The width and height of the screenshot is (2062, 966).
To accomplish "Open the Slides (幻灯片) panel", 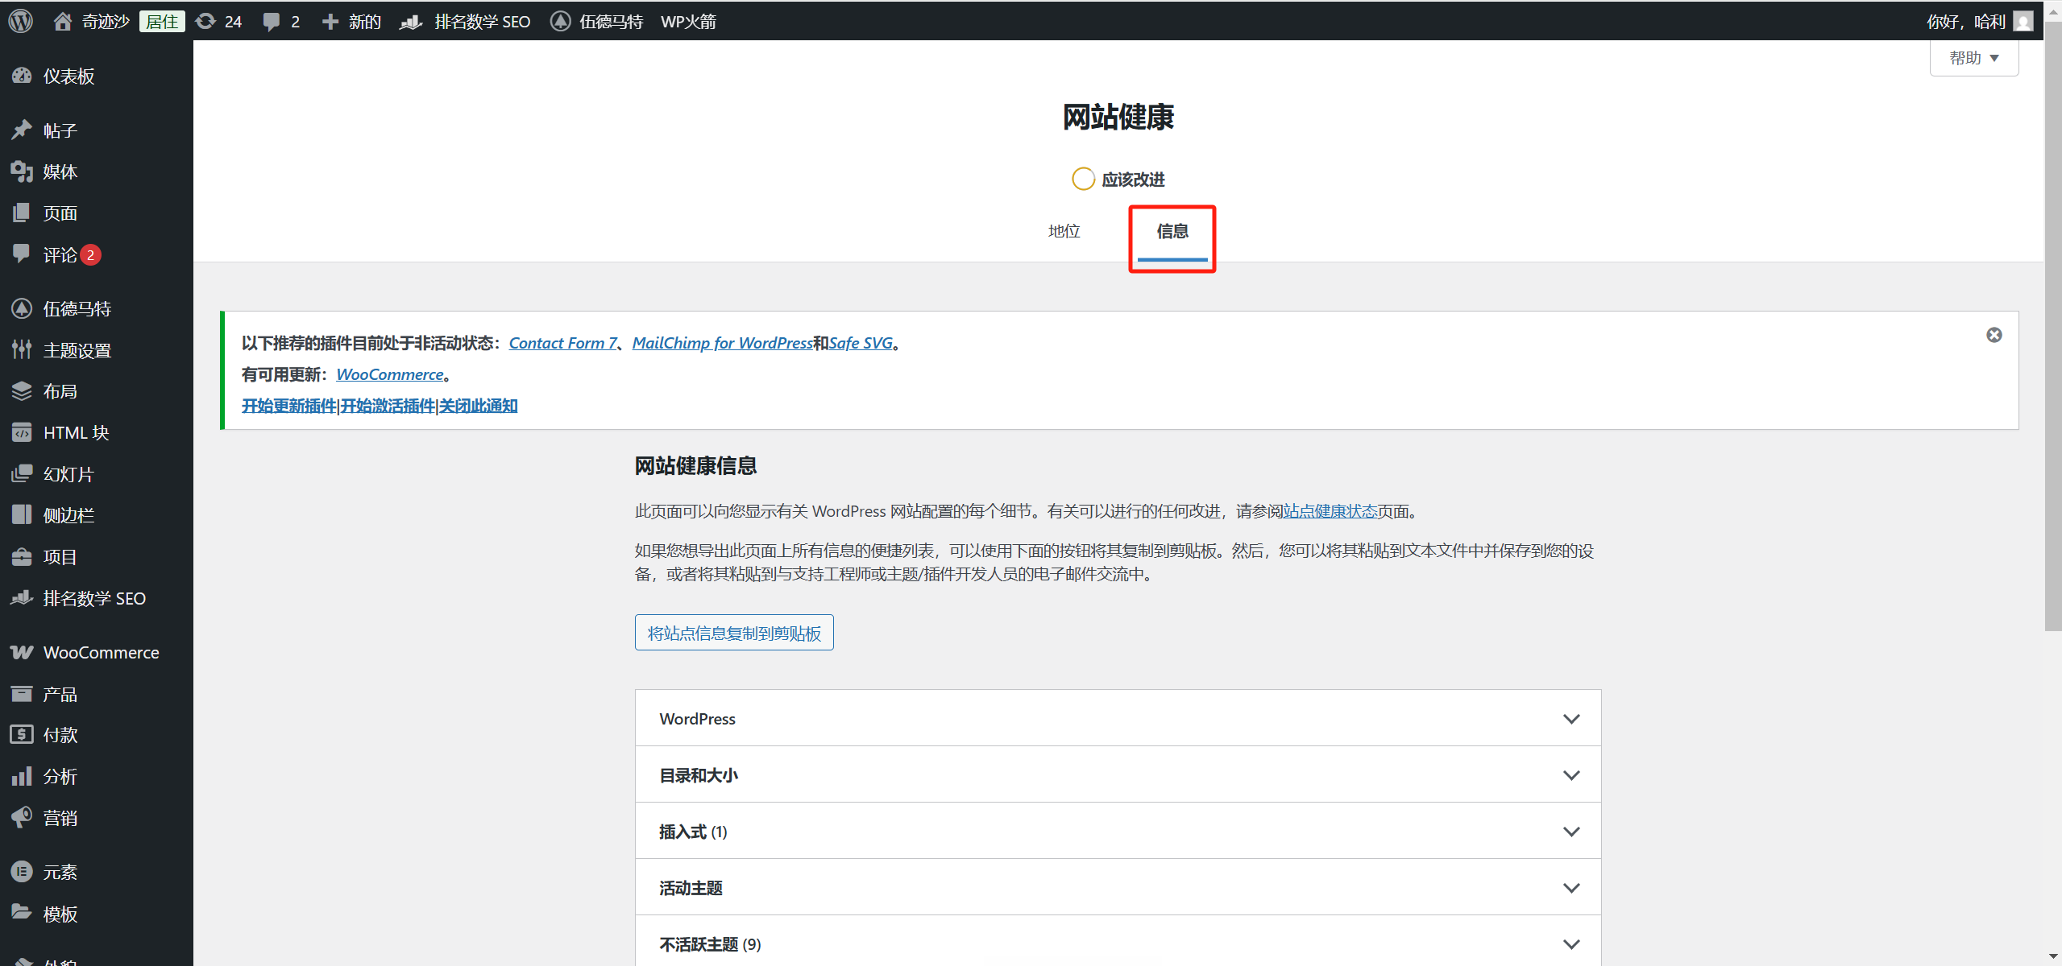I will pos(68,473).
